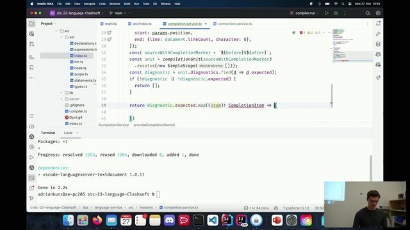This screenshot has width=410, height=230.
Task: Show more tool windows (three dots) in left sidebar
Action: (31, 78)
